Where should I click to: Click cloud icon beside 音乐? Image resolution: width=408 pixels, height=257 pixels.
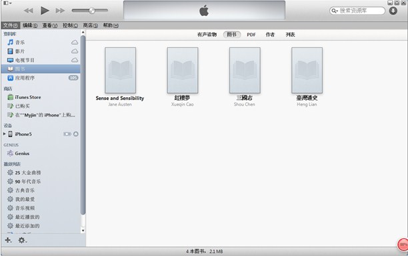75,43
